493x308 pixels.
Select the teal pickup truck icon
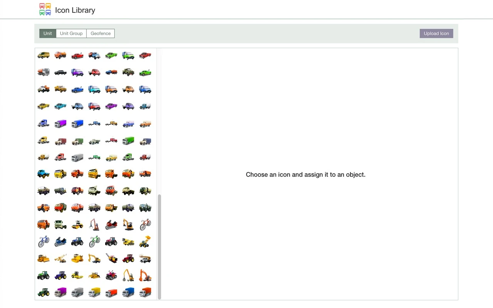click(60, 106)
